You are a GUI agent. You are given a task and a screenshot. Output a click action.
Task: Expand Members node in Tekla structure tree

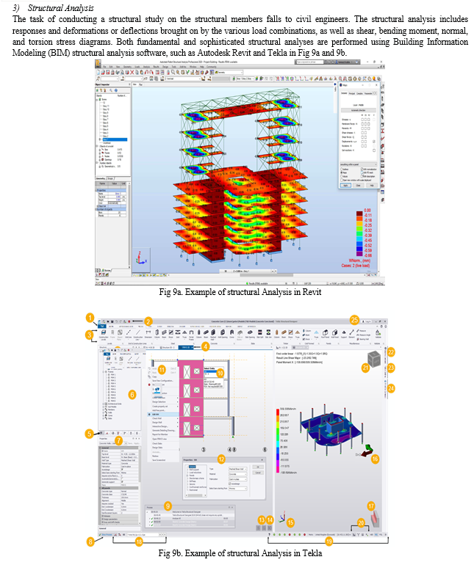(x=103, y=409)
